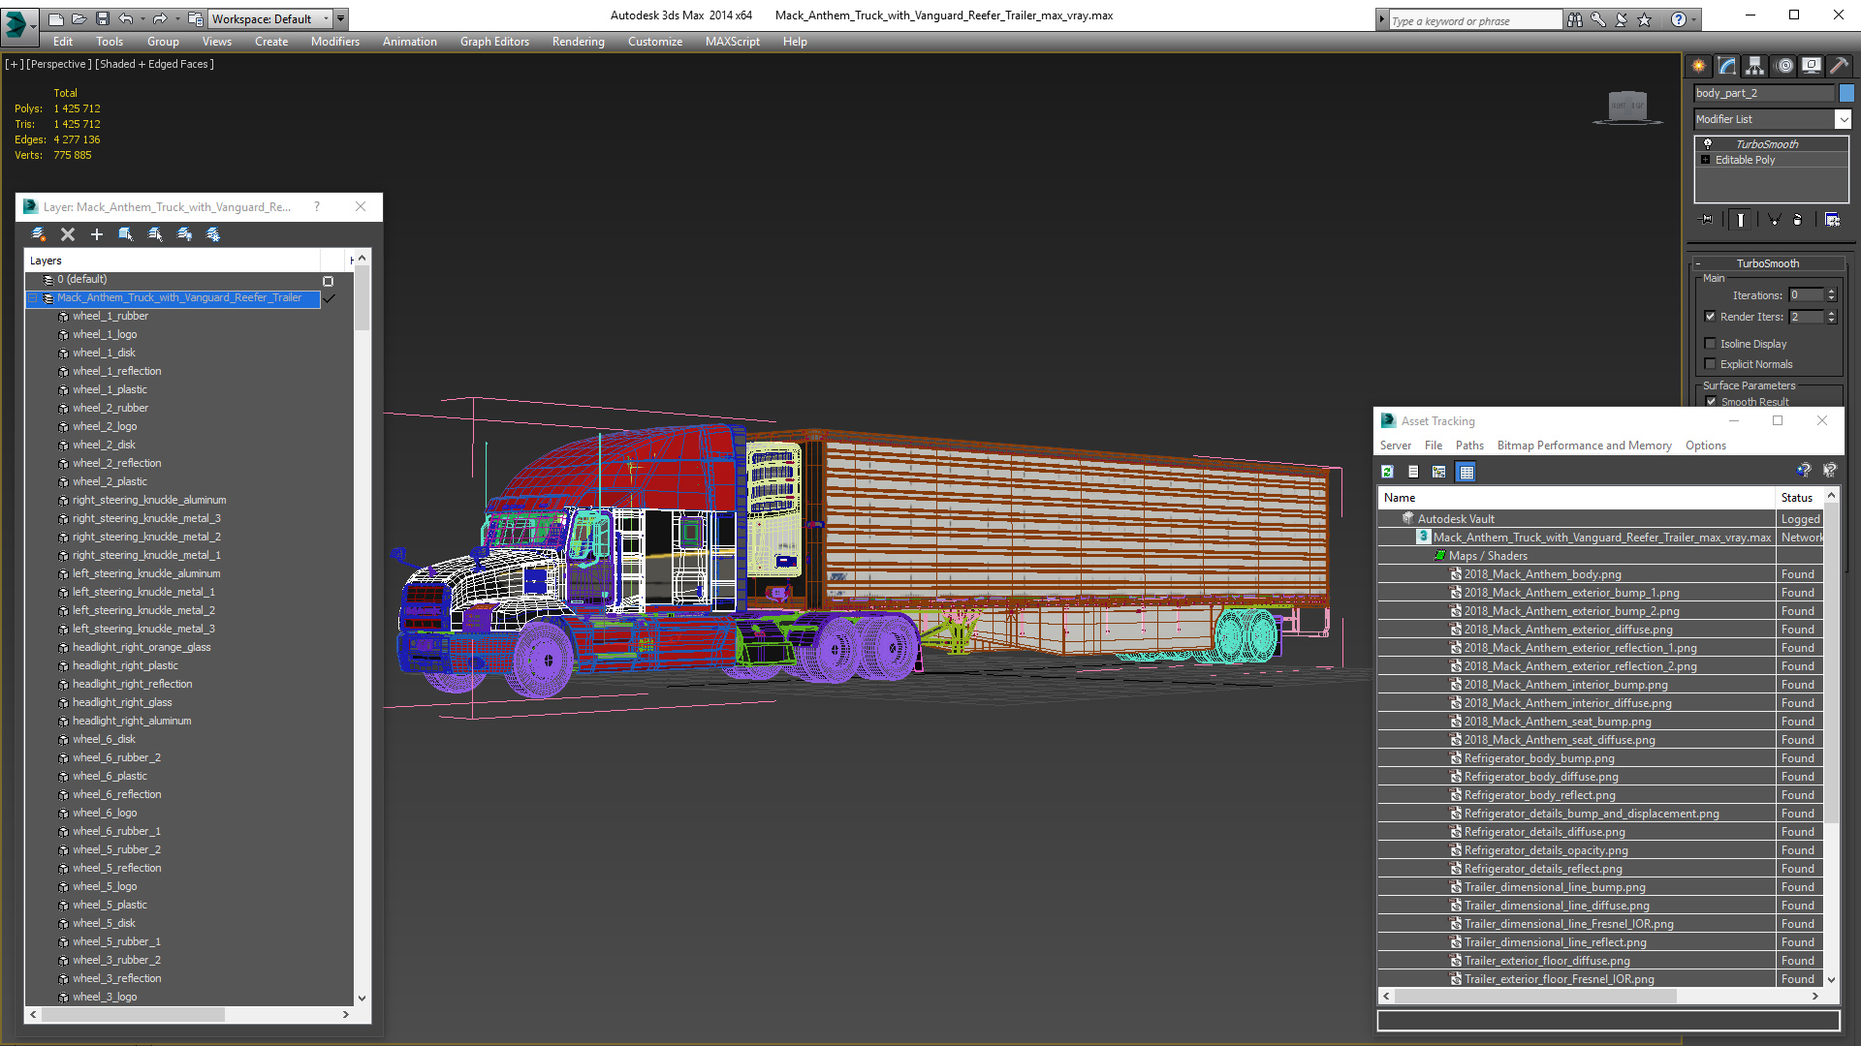Toggle the Render Iters checkbox

[x=1711, y=317]
